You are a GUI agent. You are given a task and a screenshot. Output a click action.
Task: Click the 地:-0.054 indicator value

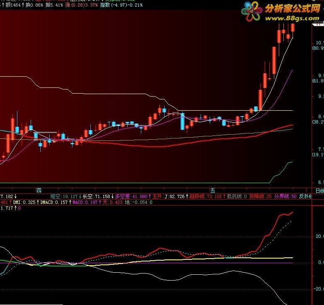137,202
